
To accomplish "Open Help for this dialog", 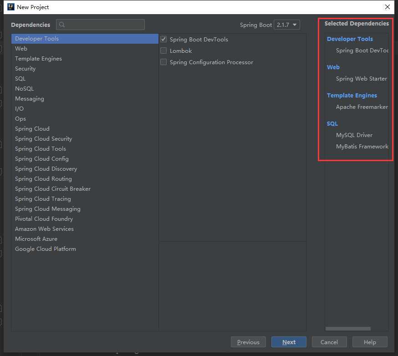I will pyautogui.click(x=370, y=342).
